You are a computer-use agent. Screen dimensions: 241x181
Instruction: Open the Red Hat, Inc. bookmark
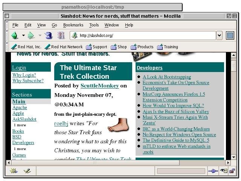click(x=26, y=47)
